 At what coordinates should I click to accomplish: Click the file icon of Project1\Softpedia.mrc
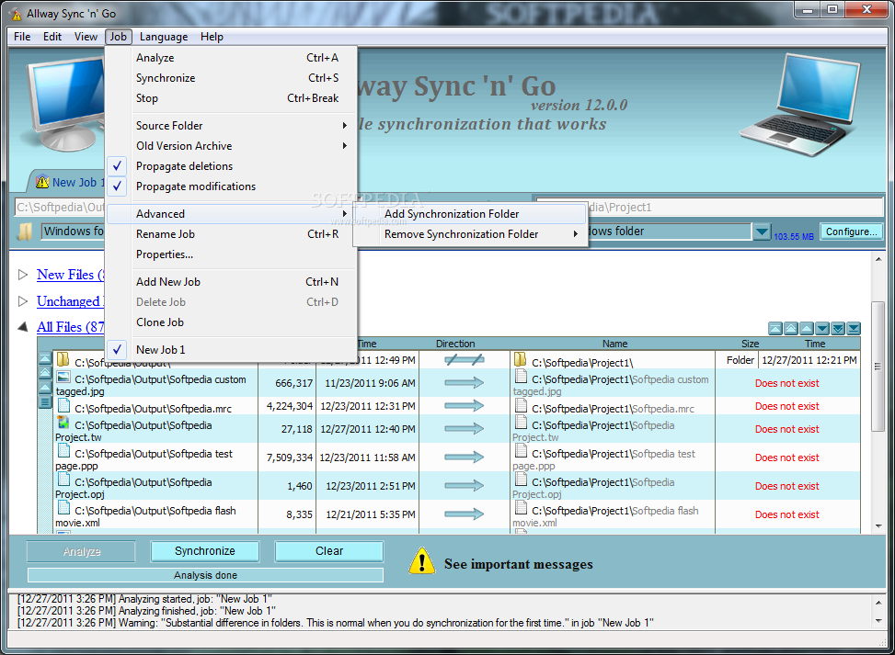click(x=521, y=405)
